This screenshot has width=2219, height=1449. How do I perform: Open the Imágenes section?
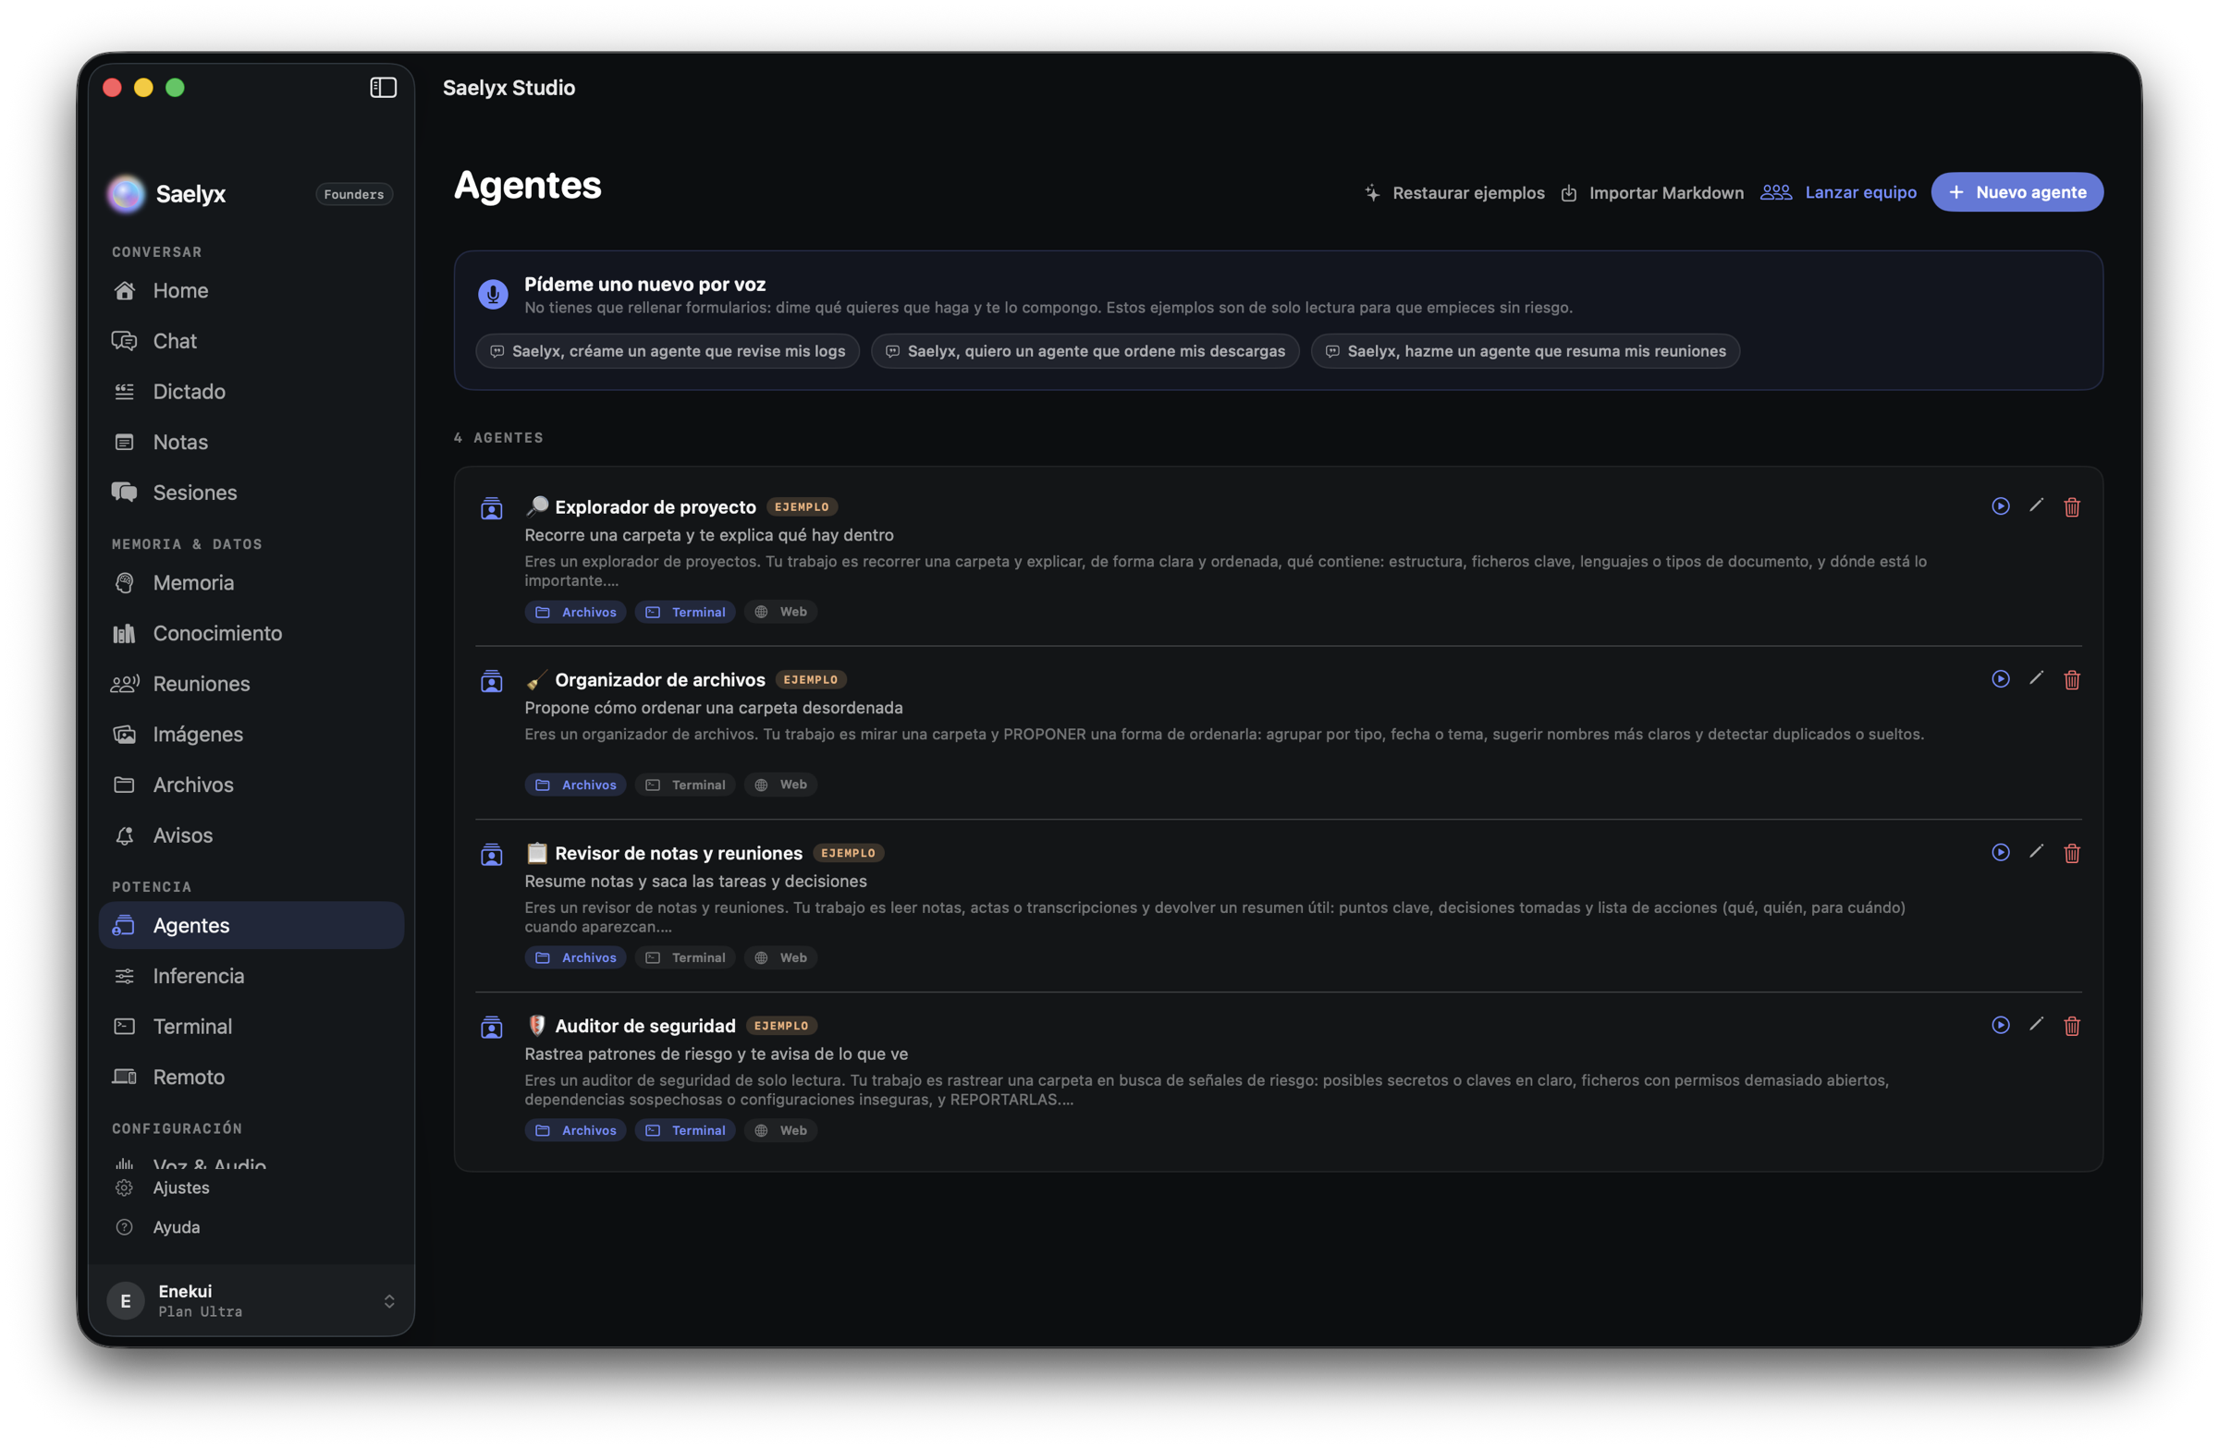251,735
